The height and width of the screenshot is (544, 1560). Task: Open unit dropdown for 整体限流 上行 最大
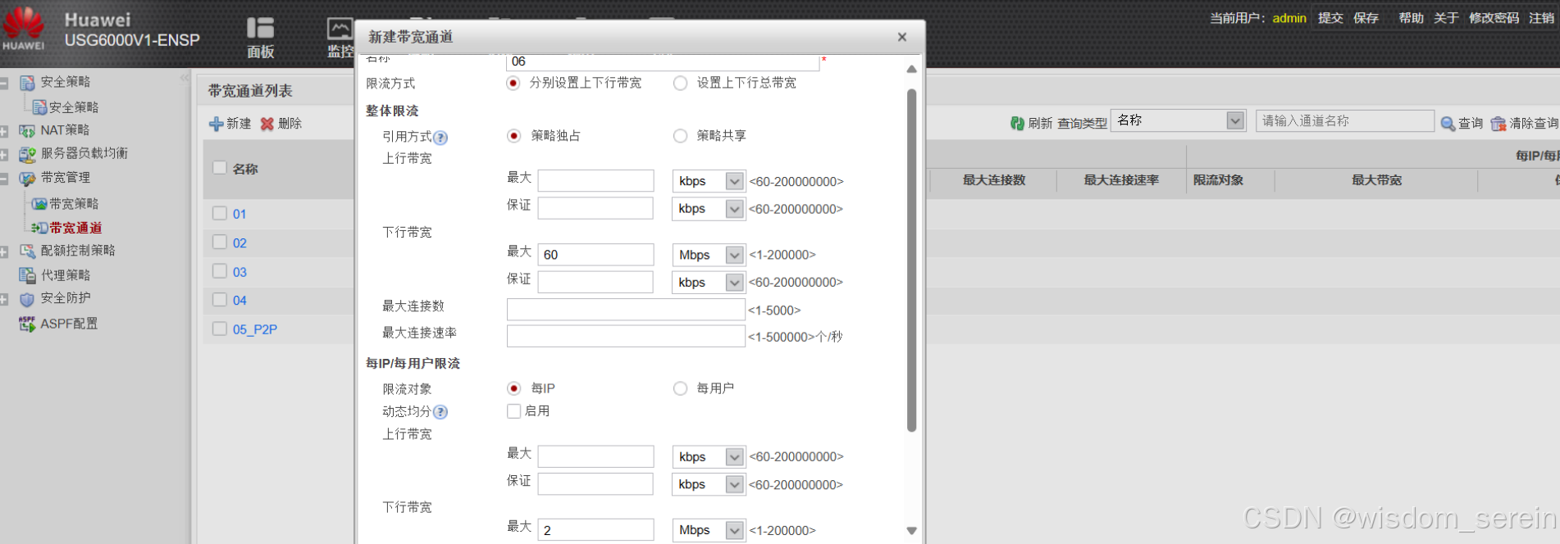734,181
